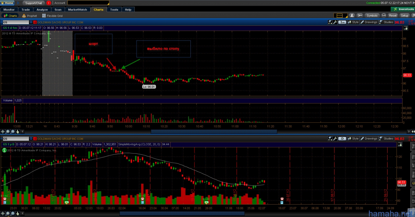
Task: Click the Investools button
Action: pos(403,9)
